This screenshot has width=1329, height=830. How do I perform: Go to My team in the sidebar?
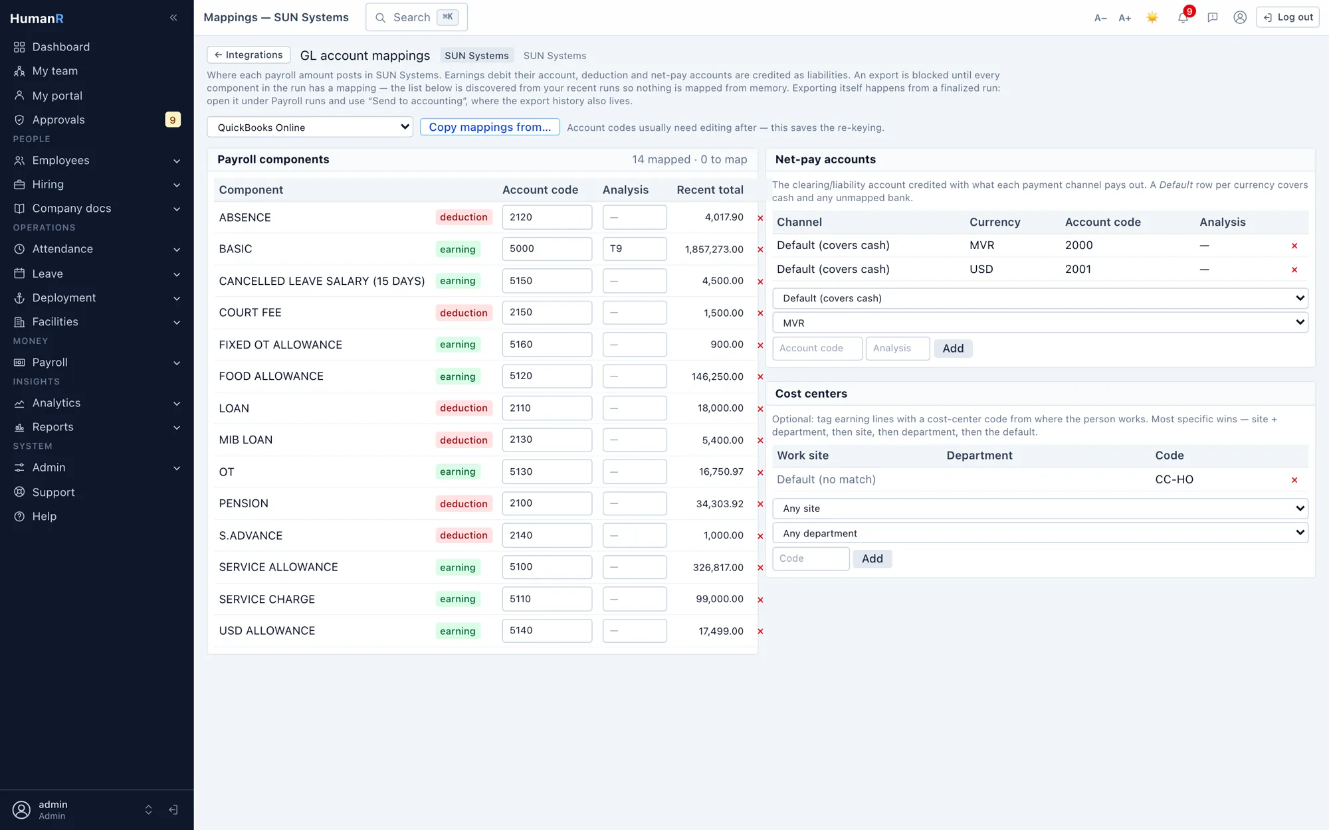point(97,71)
